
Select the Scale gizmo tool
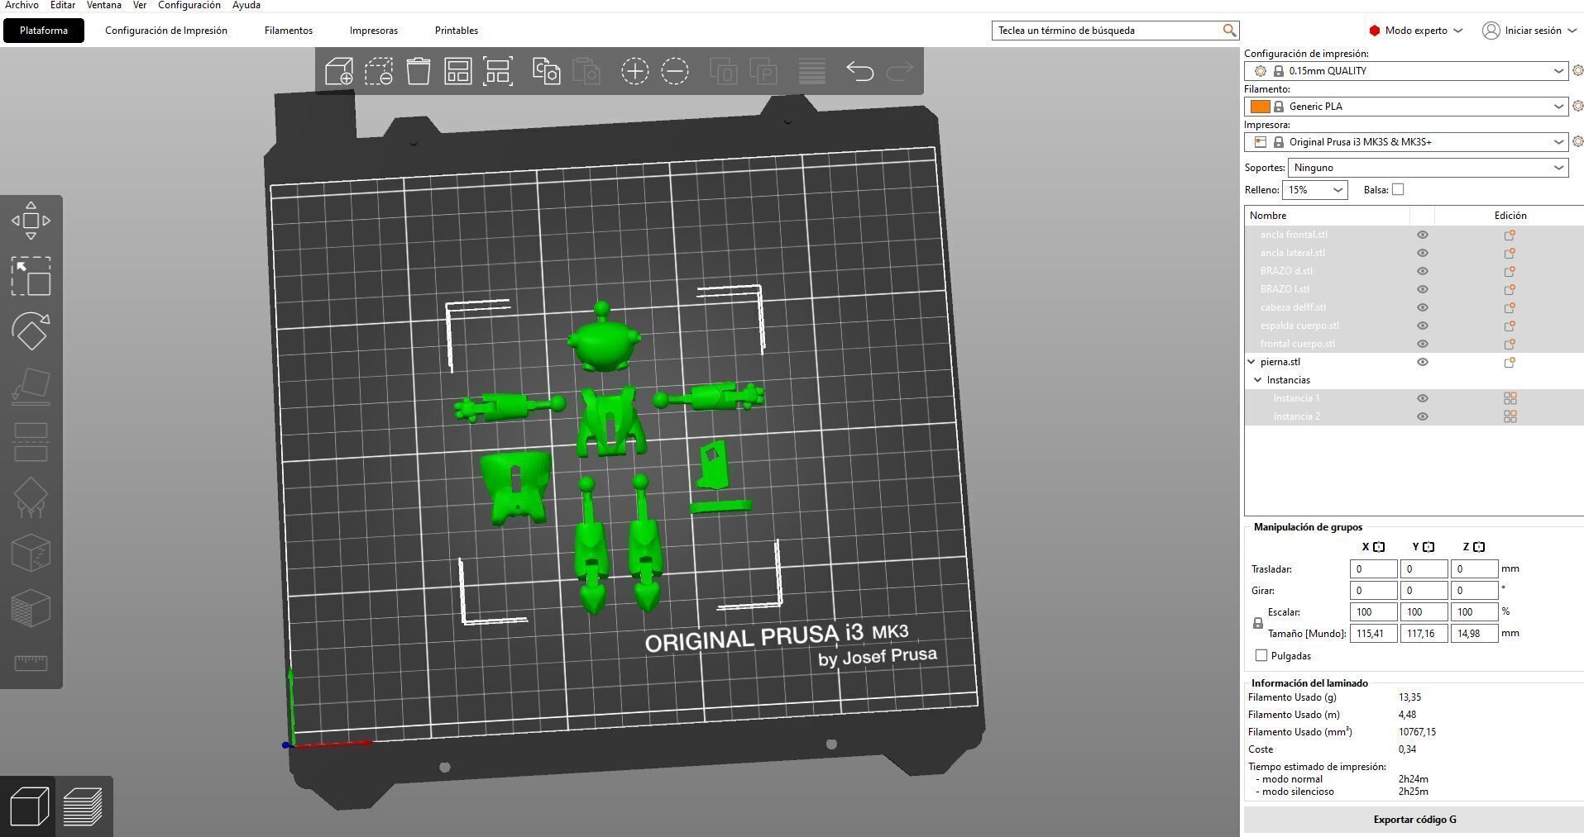click(x=31, y=276)
